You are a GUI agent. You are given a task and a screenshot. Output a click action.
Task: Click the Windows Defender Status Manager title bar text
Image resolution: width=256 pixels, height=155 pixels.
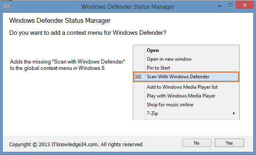[x=128, y=7]
